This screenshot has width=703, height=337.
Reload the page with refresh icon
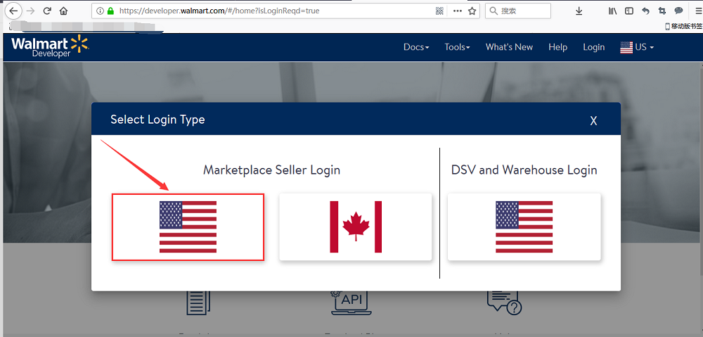pyautogui.click(x=47, y=11)
